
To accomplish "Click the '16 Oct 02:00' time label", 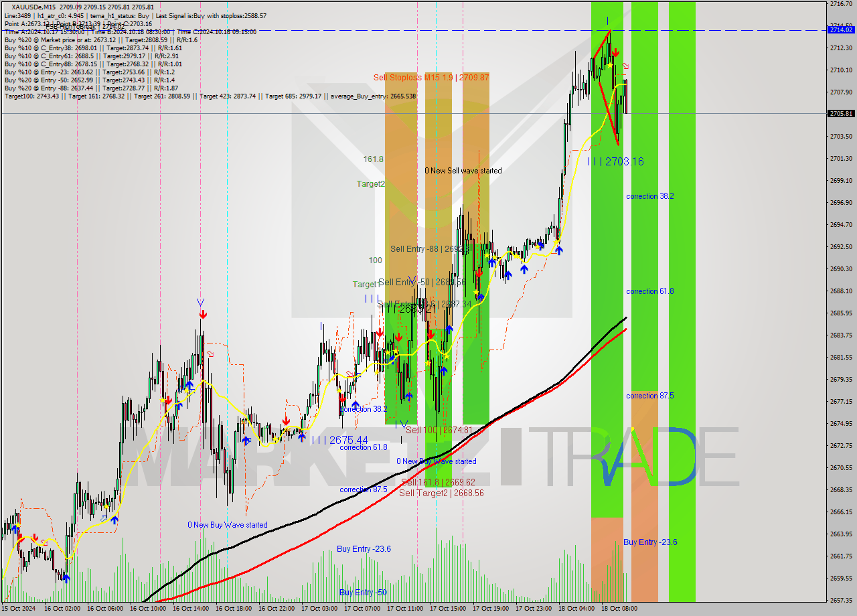I will click(62, 609).
